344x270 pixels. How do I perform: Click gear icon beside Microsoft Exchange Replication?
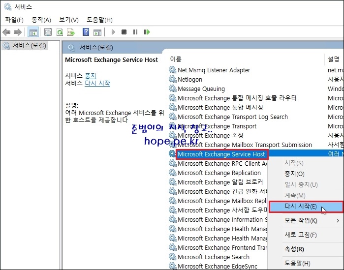(x=172, y=173)
